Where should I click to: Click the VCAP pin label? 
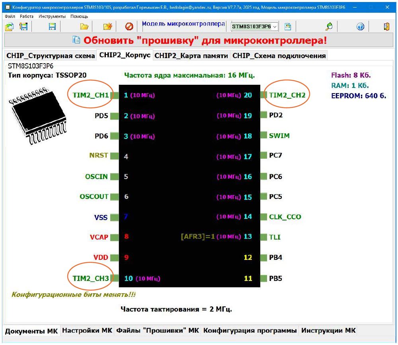coord(99,237)
